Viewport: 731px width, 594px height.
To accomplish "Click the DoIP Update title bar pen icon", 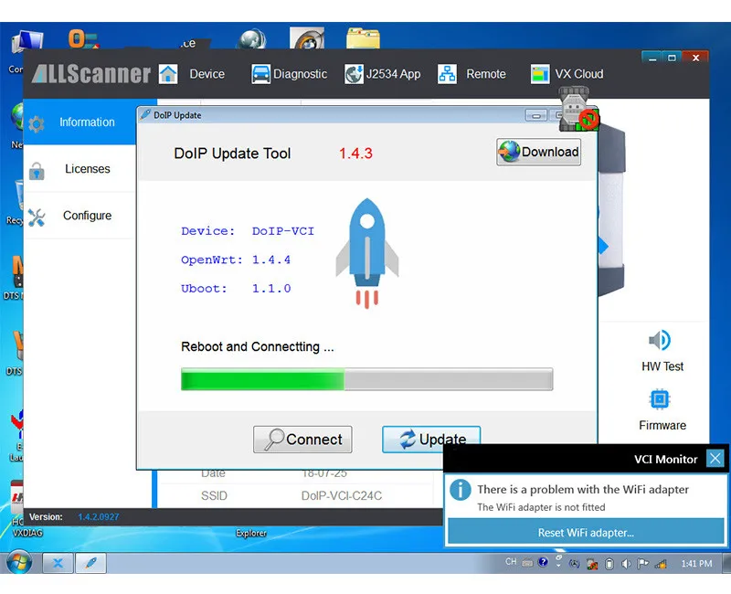I will pos(145,115).
